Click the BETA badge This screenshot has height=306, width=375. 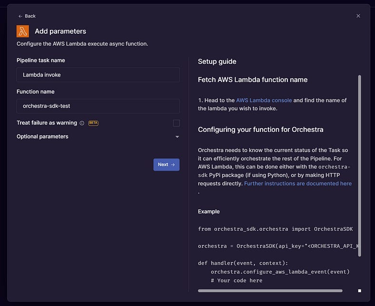pos(93,123)
